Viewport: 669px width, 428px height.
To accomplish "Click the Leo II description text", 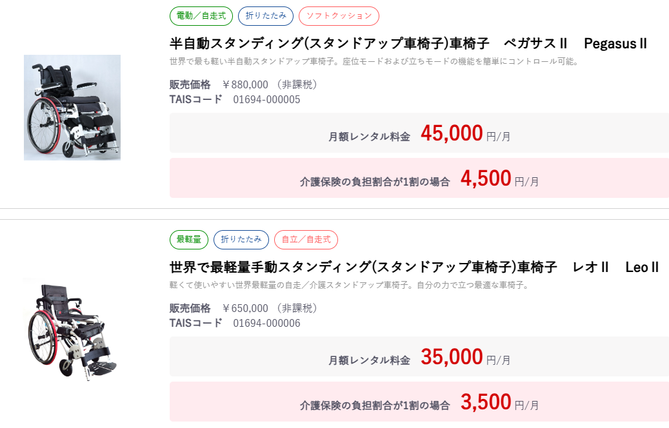I will pos(348,285).
